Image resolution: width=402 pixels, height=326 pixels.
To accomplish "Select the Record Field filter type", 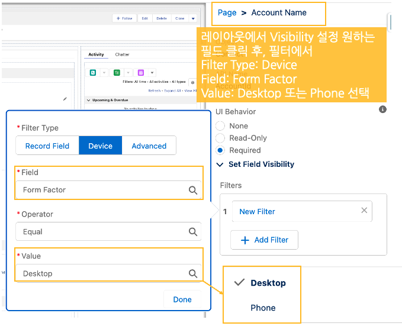I will [47, 146].
